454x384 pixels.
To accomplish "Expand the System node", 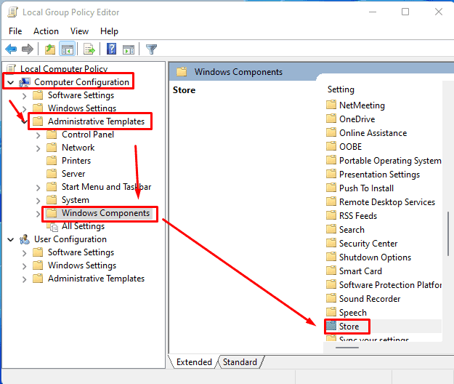I will pos(38,201).
